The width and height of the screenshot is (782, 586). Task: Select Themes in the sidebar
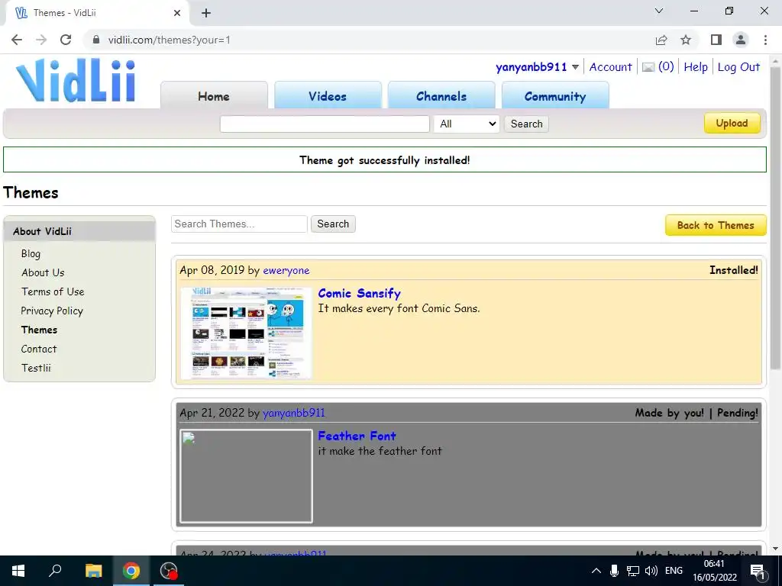[40, 330]
